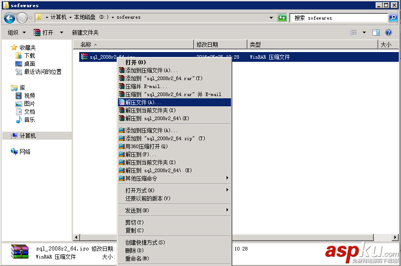Open the view options dropdown arrow
The image size is (401, 266).
click(x=364, y=32)
